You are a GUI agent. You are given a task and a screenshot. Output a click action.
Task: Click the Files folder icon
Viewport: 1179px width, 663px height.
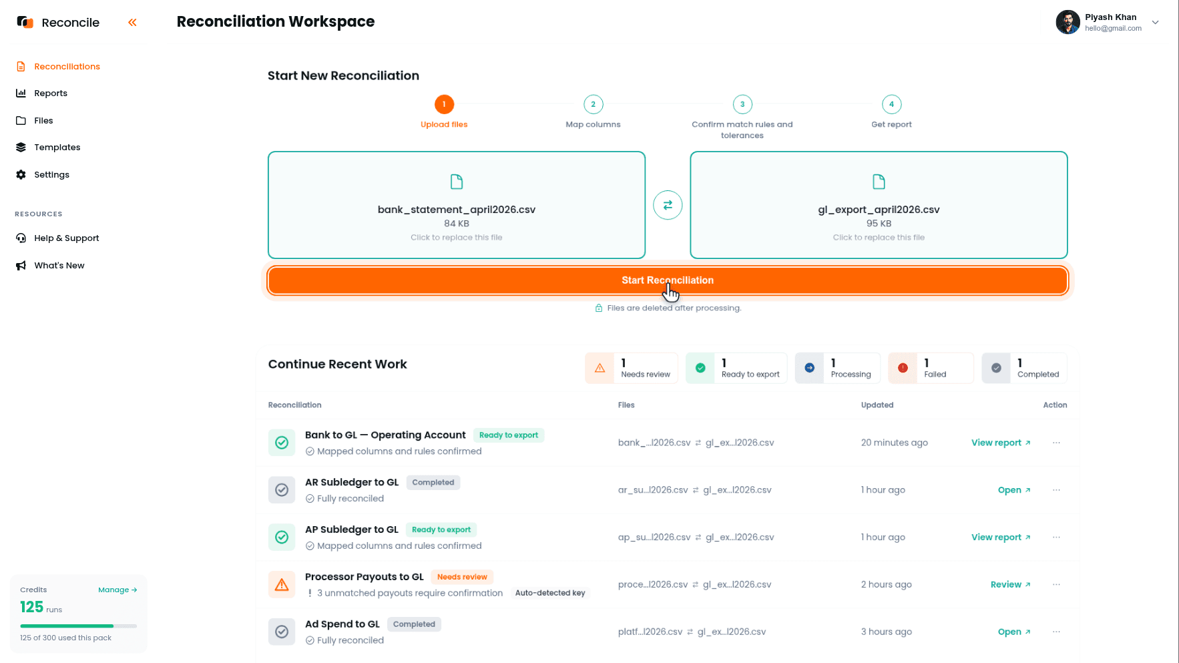click(21, 120)
